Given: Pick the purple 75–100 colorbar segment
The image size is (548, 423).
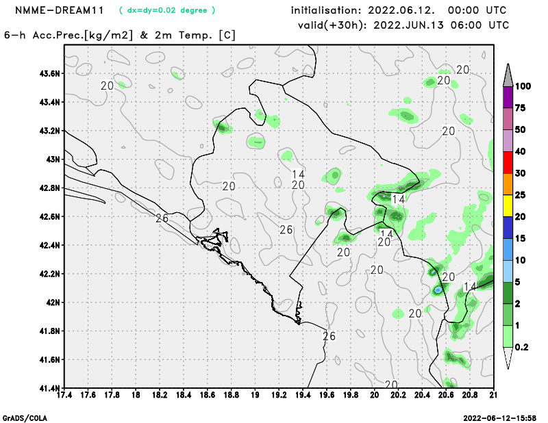Looking at the screenshot, I should pos(508,97).
